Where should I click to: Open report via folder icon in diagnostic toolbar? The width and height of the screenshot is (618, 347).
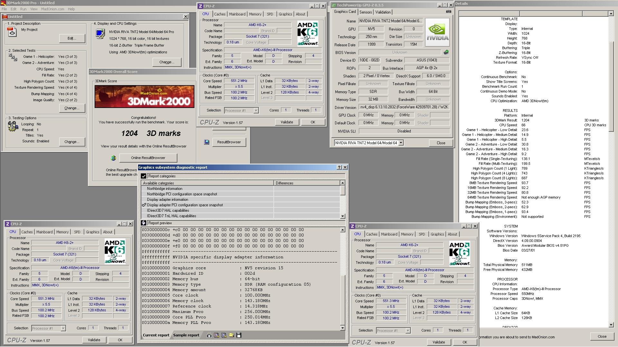(231, 335)
